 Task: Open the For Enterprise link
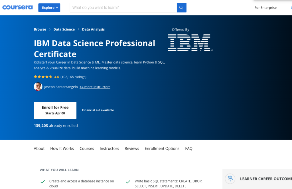(265, 8)
